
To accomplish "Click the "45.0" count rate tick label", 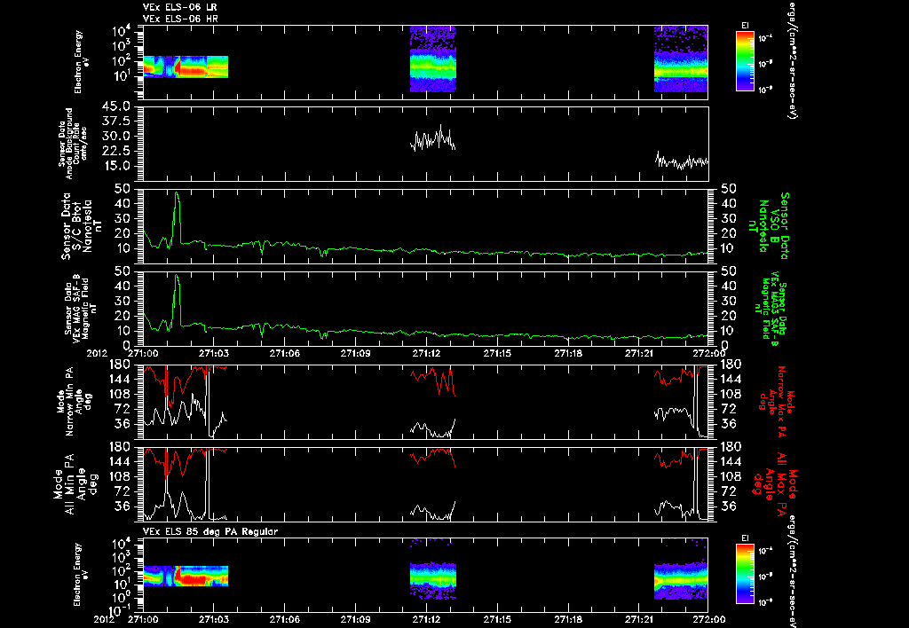I will [x=117, y=106].
